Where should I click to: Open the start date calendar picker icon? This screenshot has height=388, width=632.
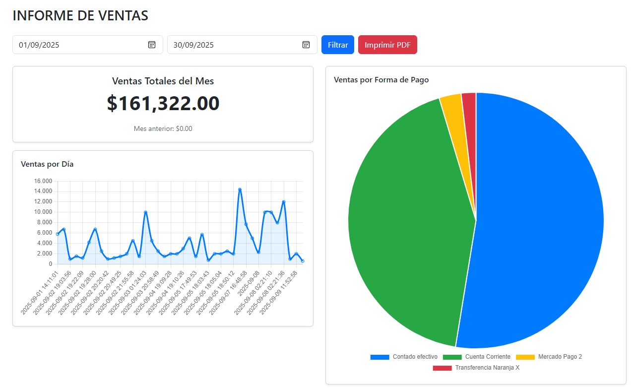(151, 44)
